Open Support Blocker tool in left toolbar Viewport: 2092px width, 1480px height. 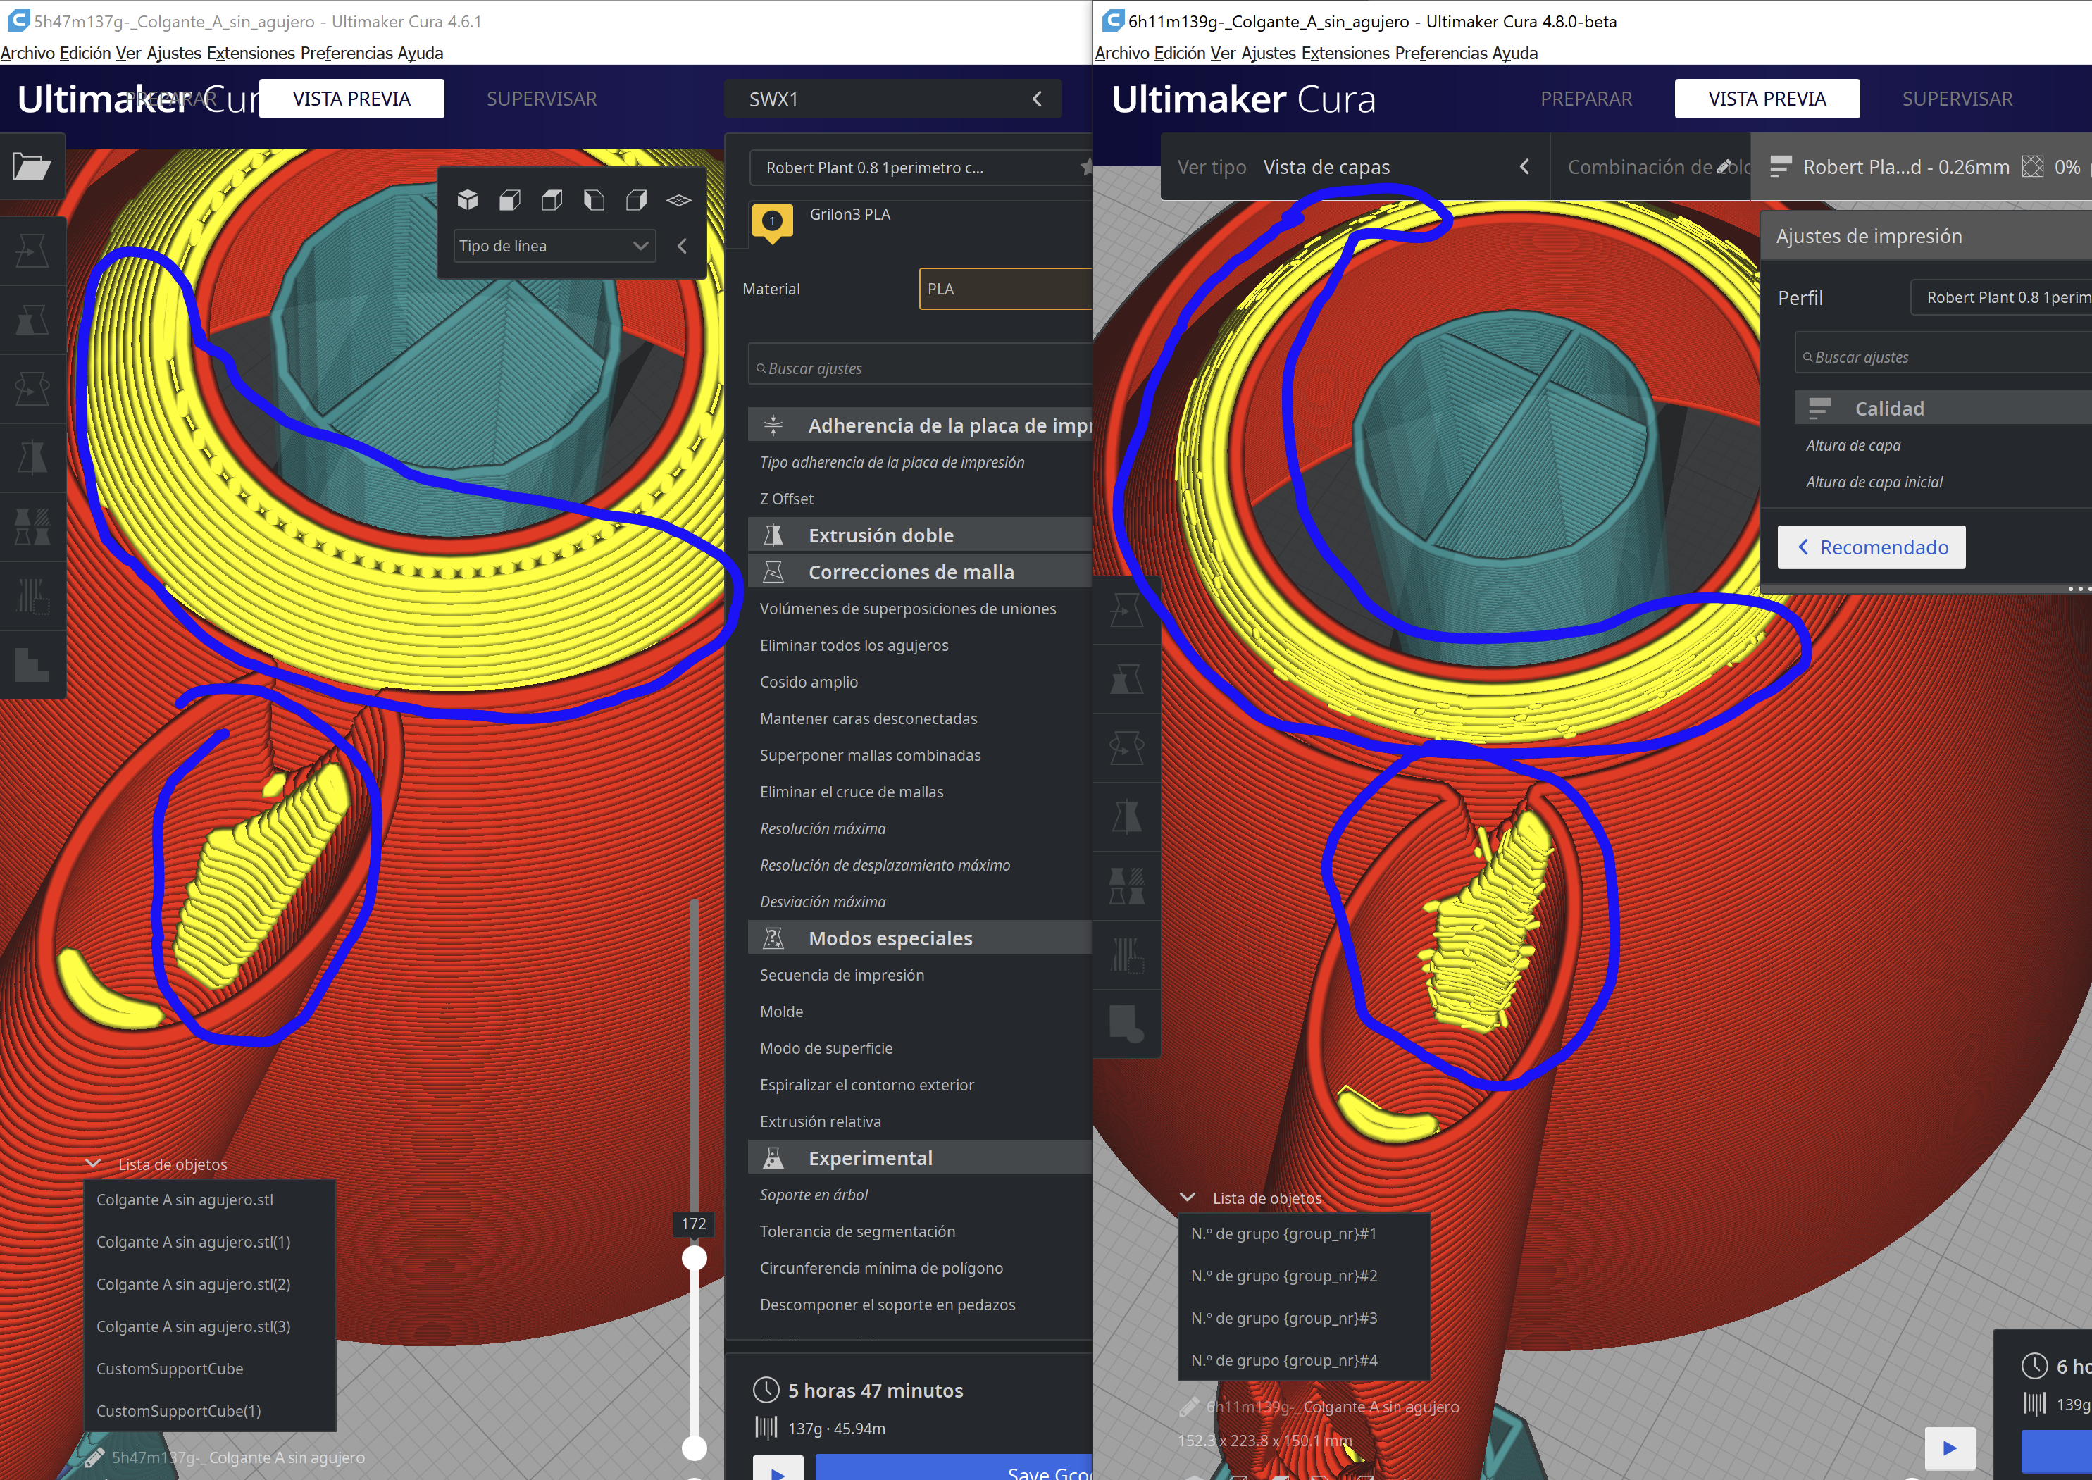pyautogui.click(x=32, y=595)
